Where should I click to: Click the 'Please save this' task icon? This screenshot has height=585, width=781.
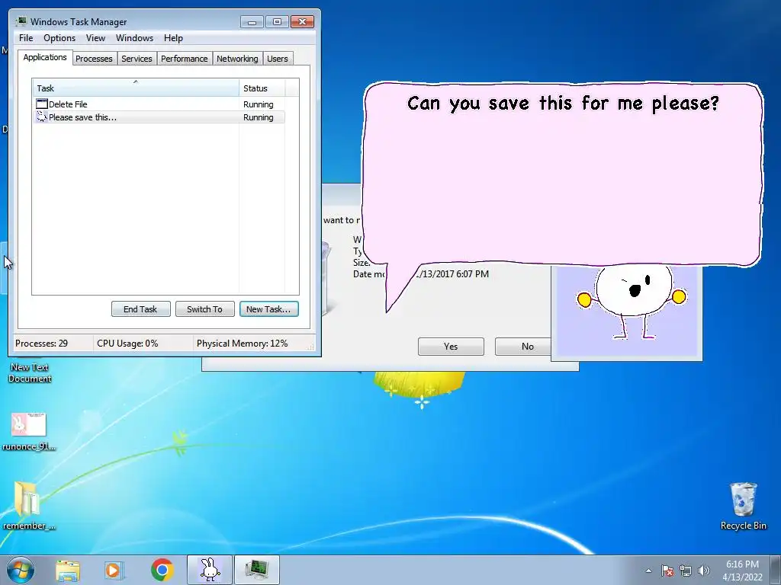42,117
